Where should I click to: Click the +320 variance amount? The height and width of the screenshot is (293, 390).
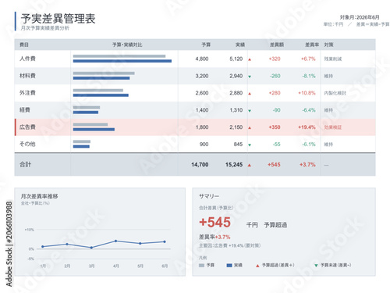[275, 59]
